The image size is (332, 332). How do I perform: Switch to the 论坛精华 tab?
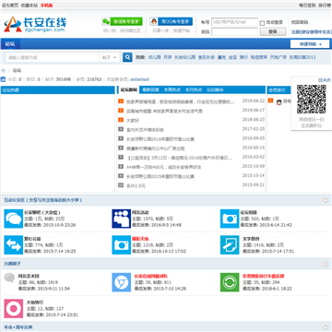[215, 90]
